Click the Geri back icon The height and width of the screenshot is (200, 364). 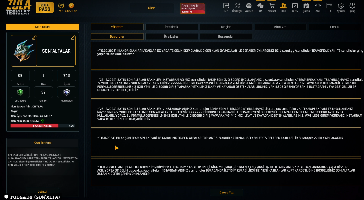(226, 6)
